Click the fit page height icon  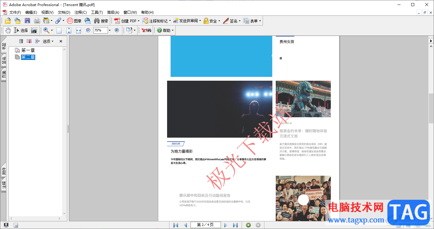(69, 30)
